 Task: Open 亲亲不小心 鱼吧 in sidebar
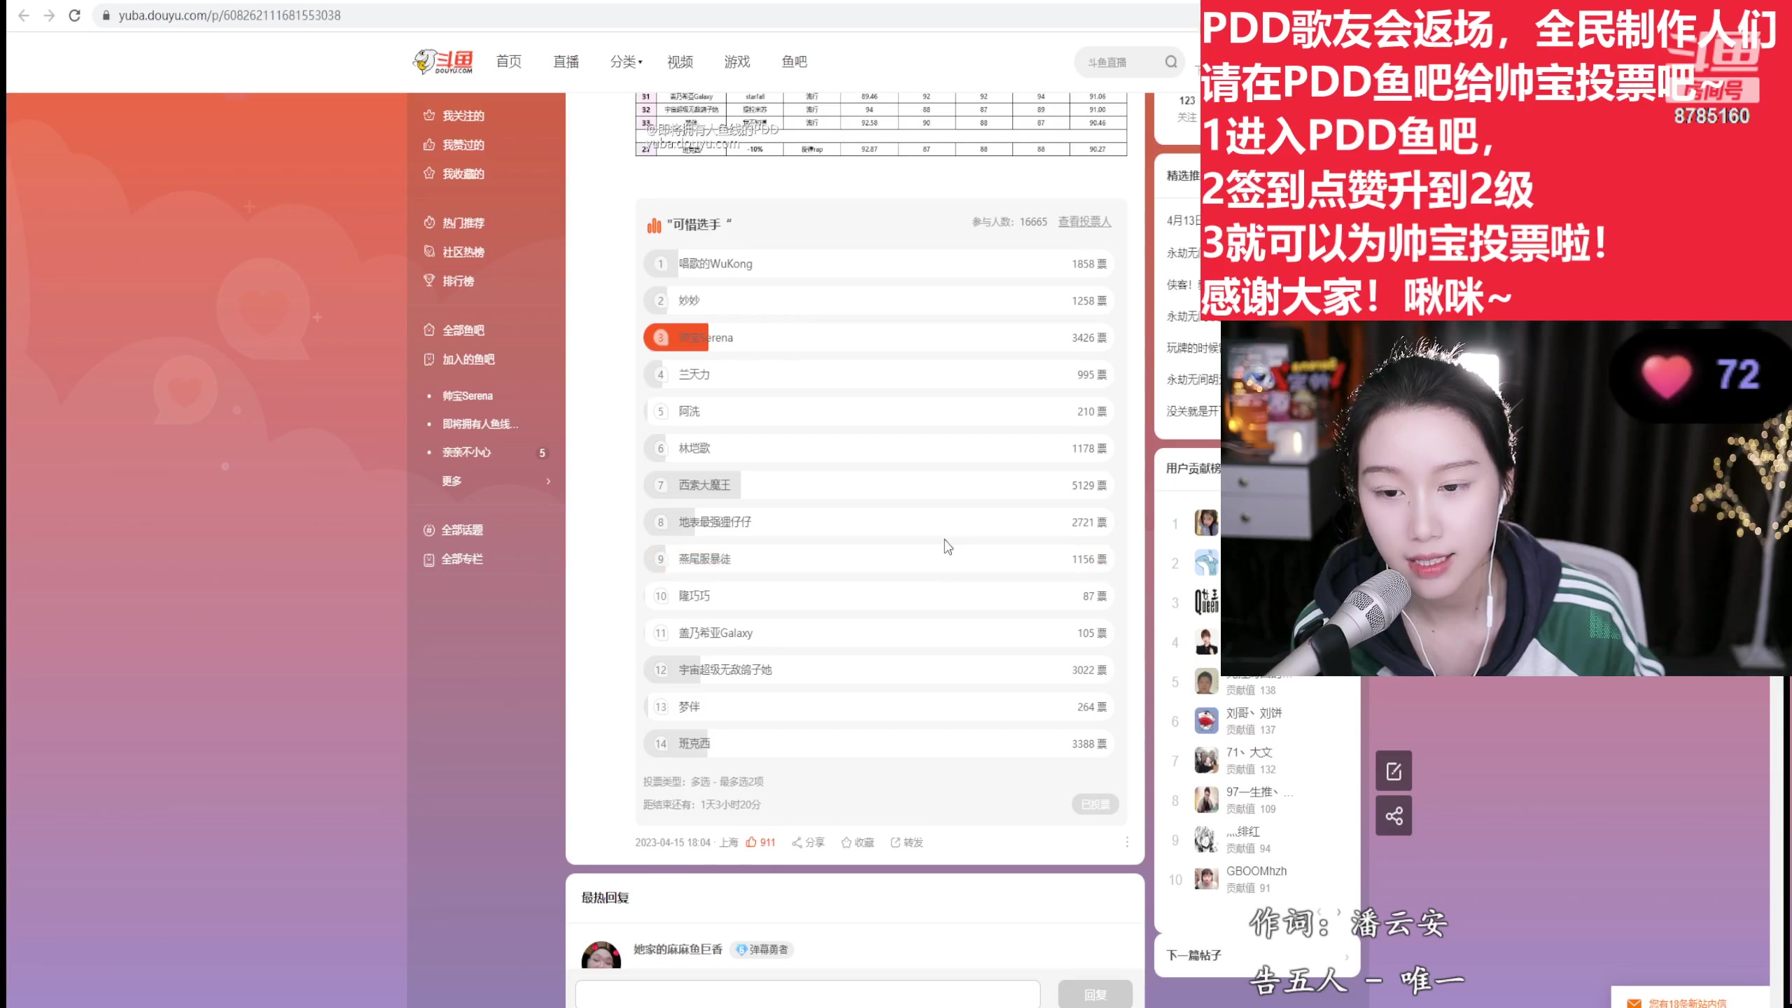click(466, 452)
